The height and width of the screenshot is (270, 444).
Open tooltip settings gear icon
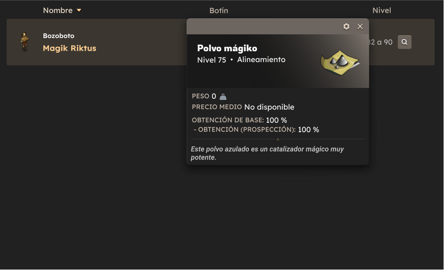[346, 26]
